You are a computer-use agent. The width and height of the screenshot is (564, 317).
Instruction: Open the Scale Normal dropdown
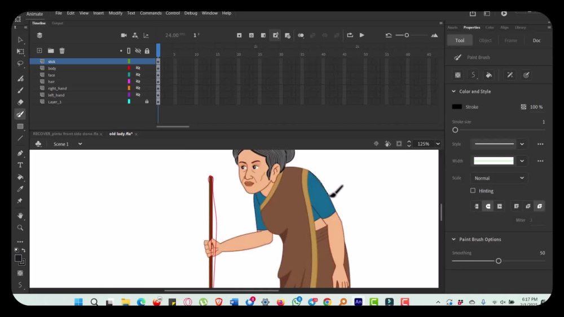click(499, 178)
